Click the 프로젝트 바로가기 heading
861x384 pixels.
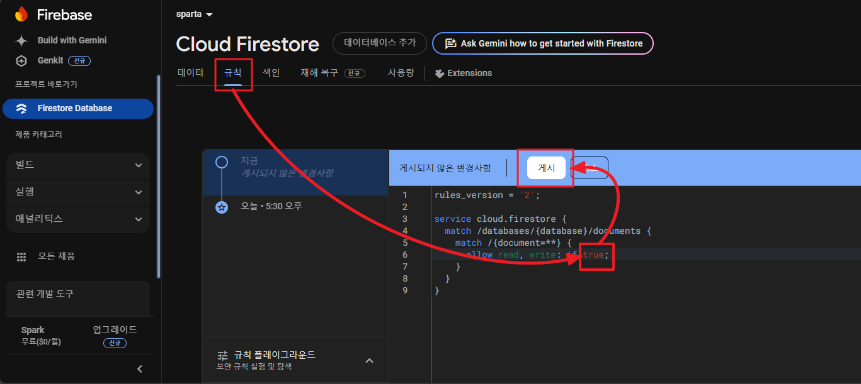[x=46, y=84]
